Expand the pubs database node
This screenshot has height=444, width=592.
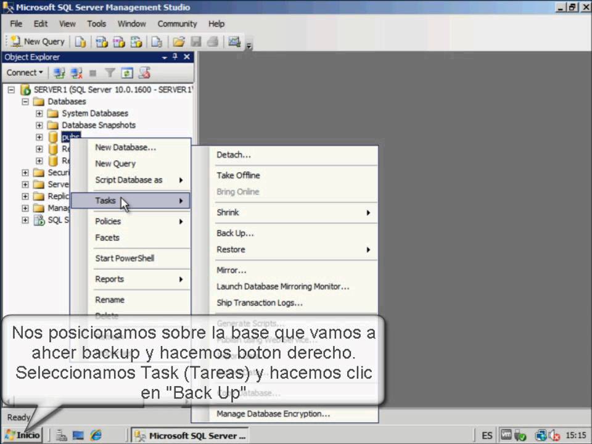click(x=39, y=137)
